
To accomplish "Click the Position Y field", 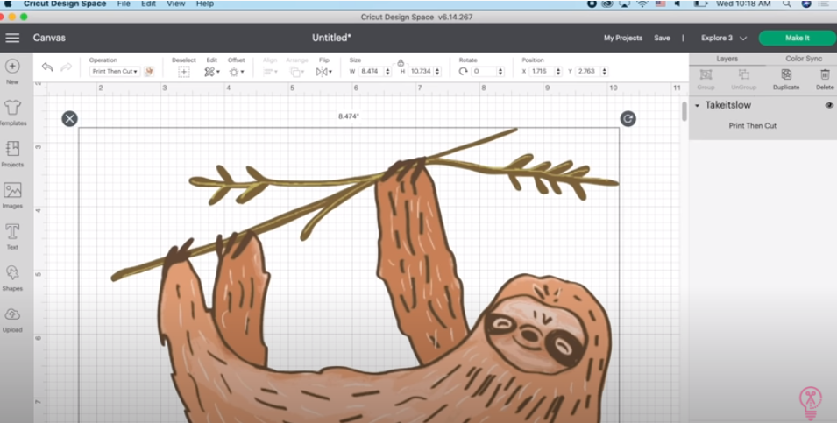I will (x=588, y=72).
